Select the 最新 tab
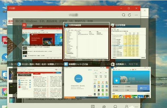Viewport: 167px width, 108px height. coord(11,21)
